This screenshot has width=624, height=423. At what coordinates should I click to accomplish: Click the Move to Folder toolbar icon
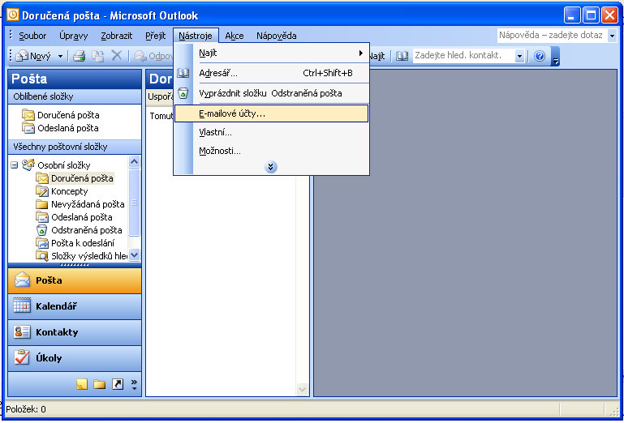pyautogui.click(x=98, y=56)
